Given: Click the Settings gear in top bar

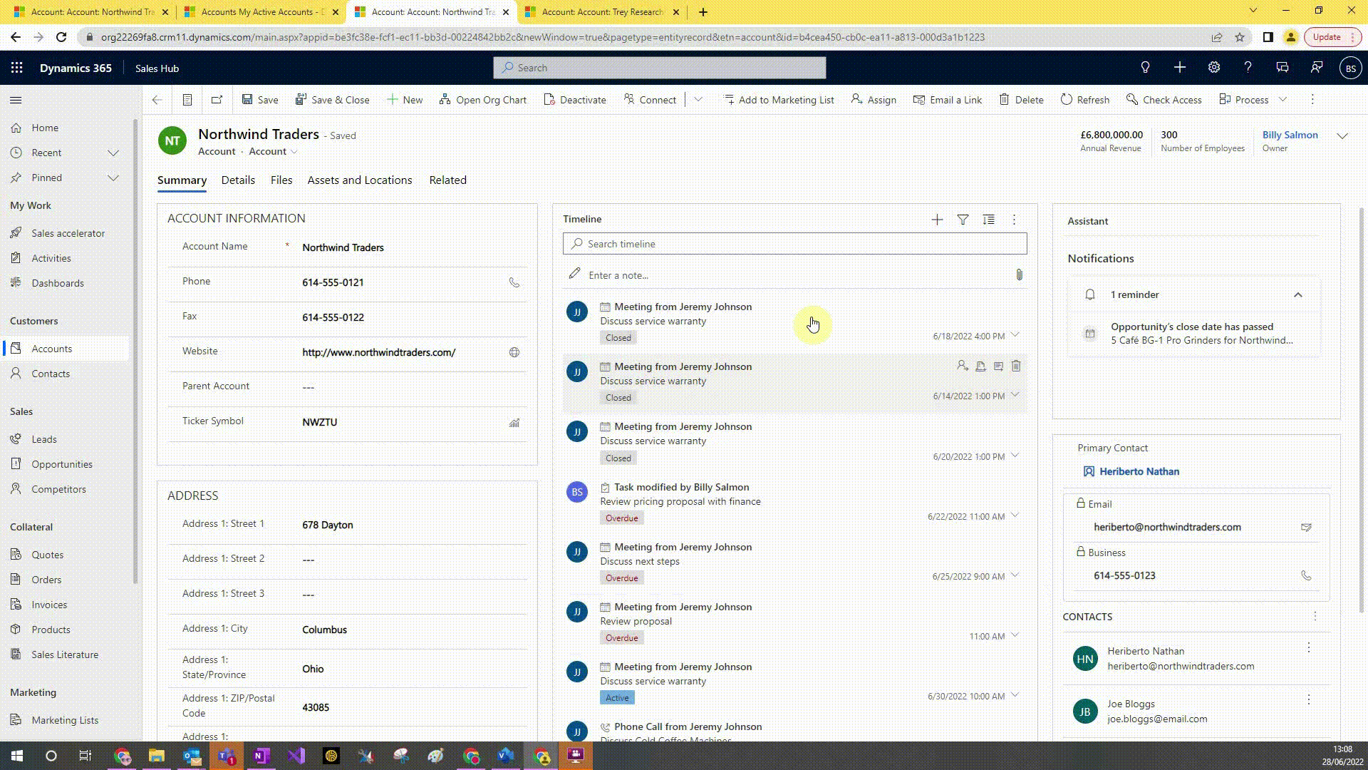Looking at the screenshot, I should [1213, 68].
